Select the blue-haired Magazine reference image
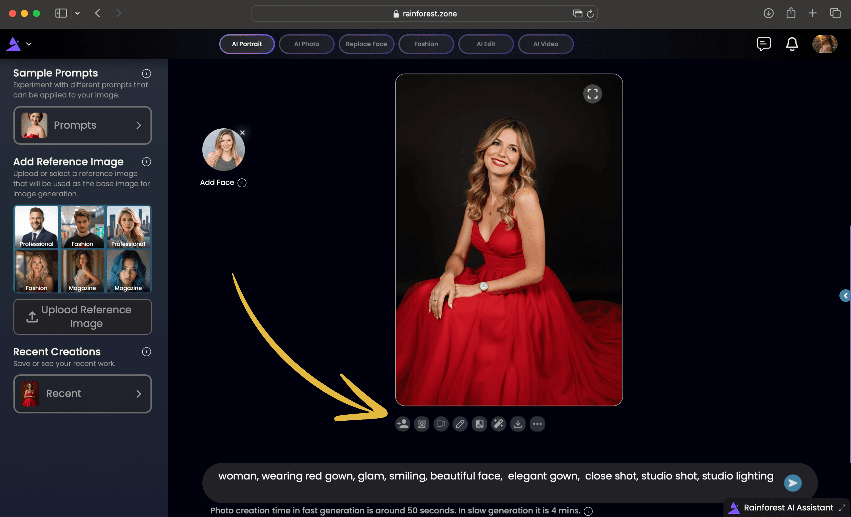This screenshot has height=517, width=851. [x=128, y=271]
